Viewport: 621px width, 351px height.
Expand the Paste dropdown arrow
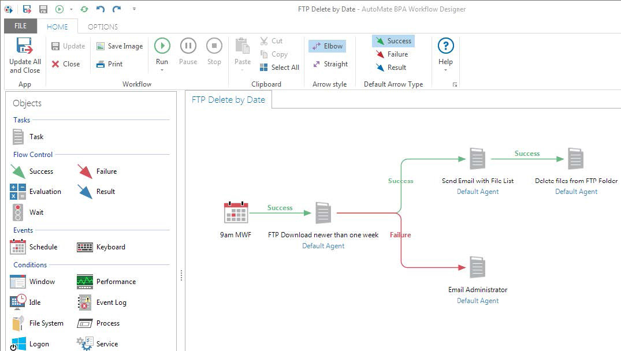pyautogui.click(x=243, y=70)
